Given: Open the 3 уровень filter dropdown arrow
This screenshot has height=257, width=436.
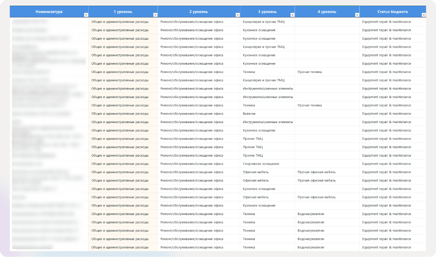Looking at the screenshot, I should tap(292, 15).
